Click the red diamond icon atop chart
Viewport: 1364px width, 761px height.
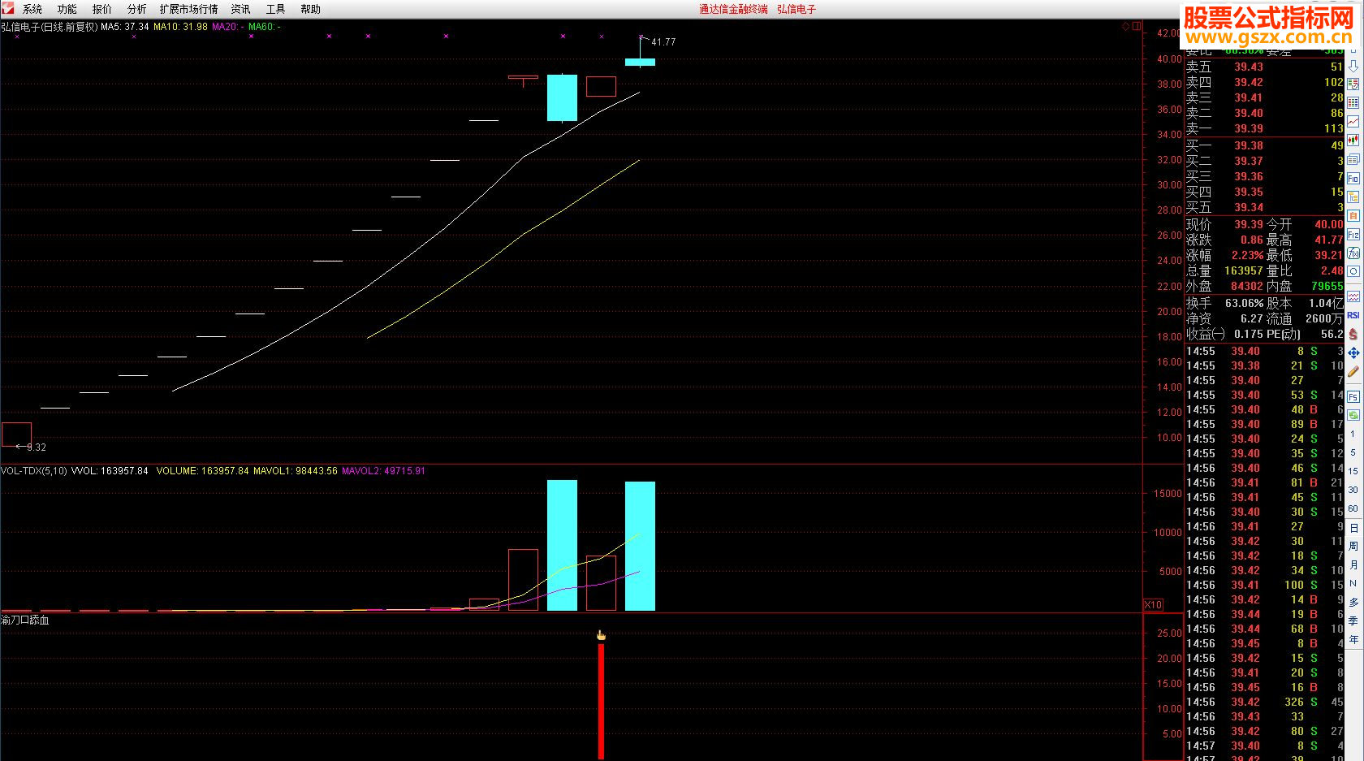pyautogui.click(x=1126, y=26)
